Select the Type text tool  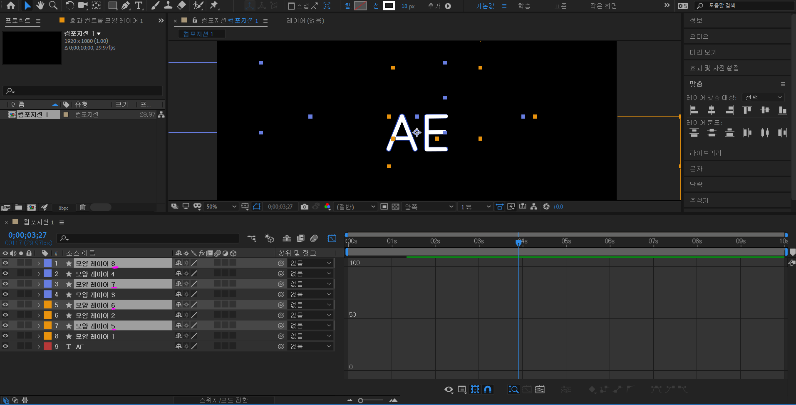(139, 5)
